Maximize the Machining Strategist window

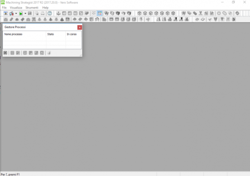(x=233, y=2)
